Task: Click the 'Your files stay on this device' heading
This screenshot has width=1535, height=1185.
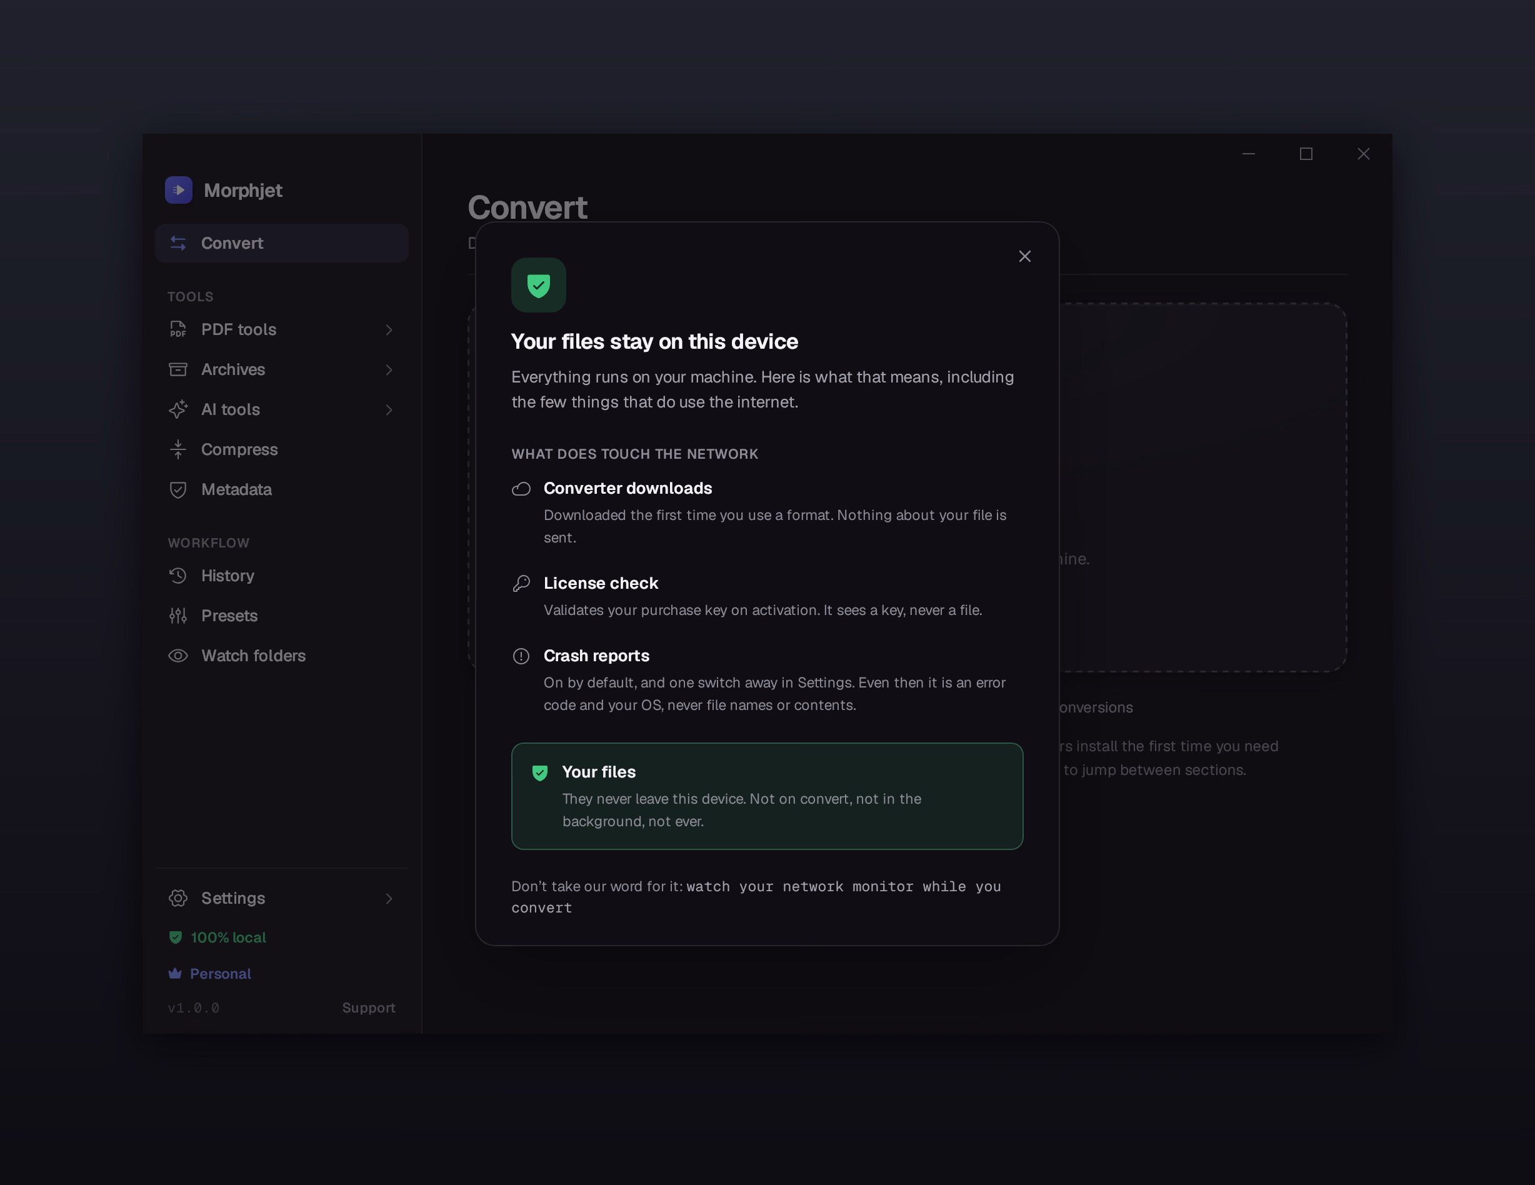Action: 654,342
